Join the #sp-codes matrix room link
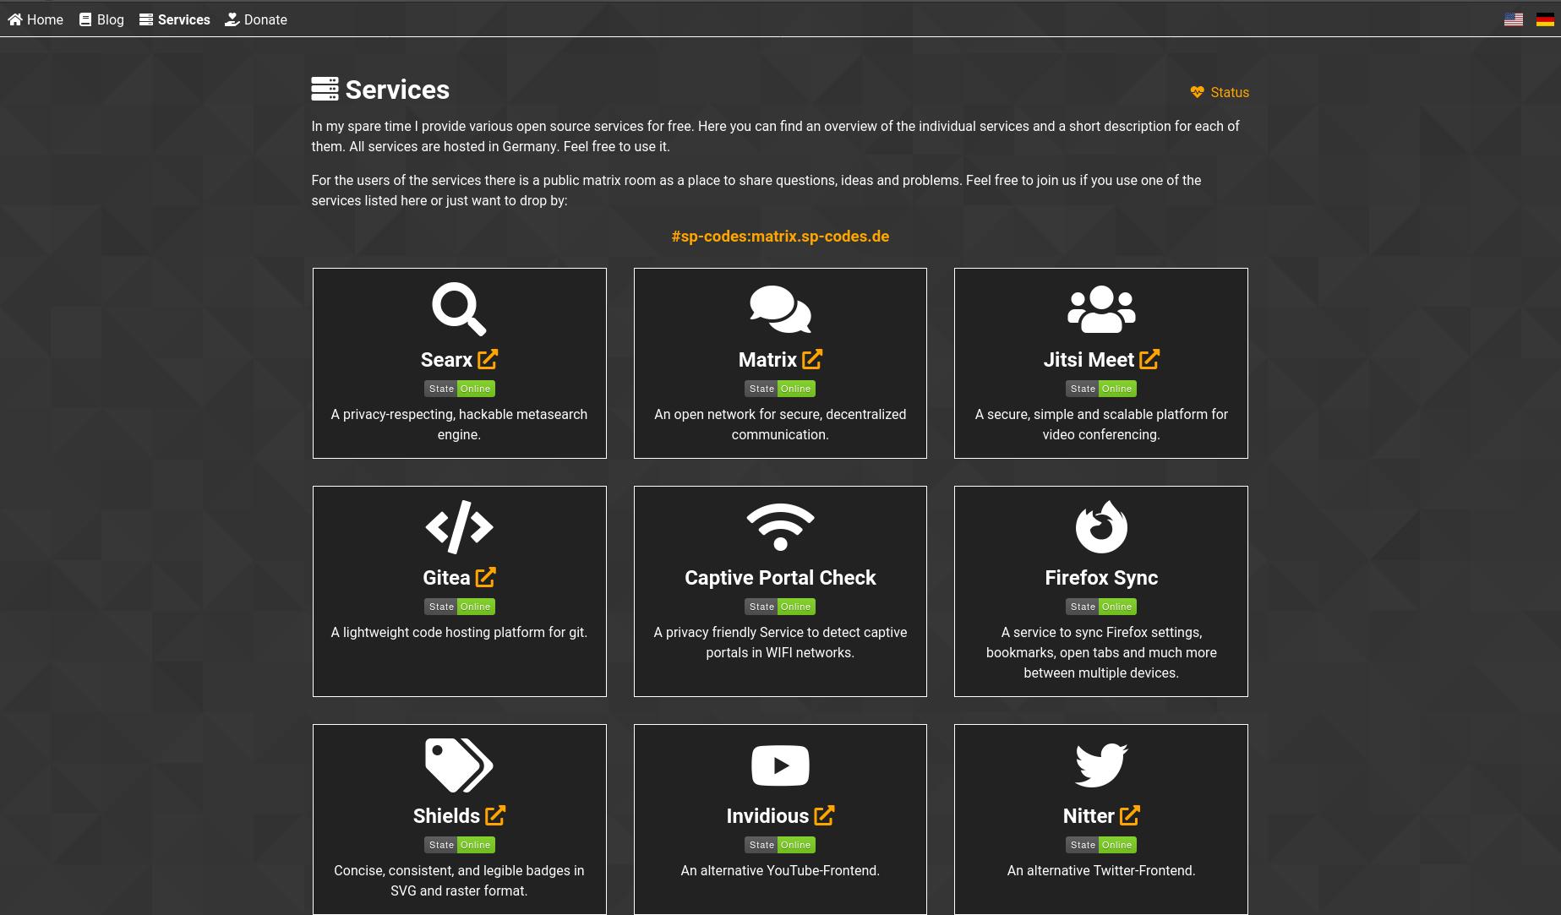Screen dimensions: 1561x915 coord(779,237)
